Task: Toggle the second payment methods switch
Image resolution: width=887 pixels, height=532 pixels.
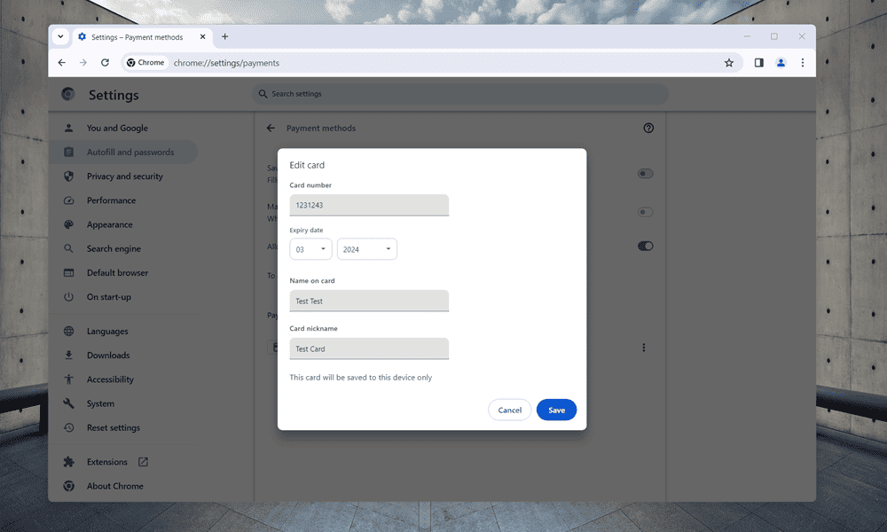Action: pyautogui.click(x=646, y=212)
